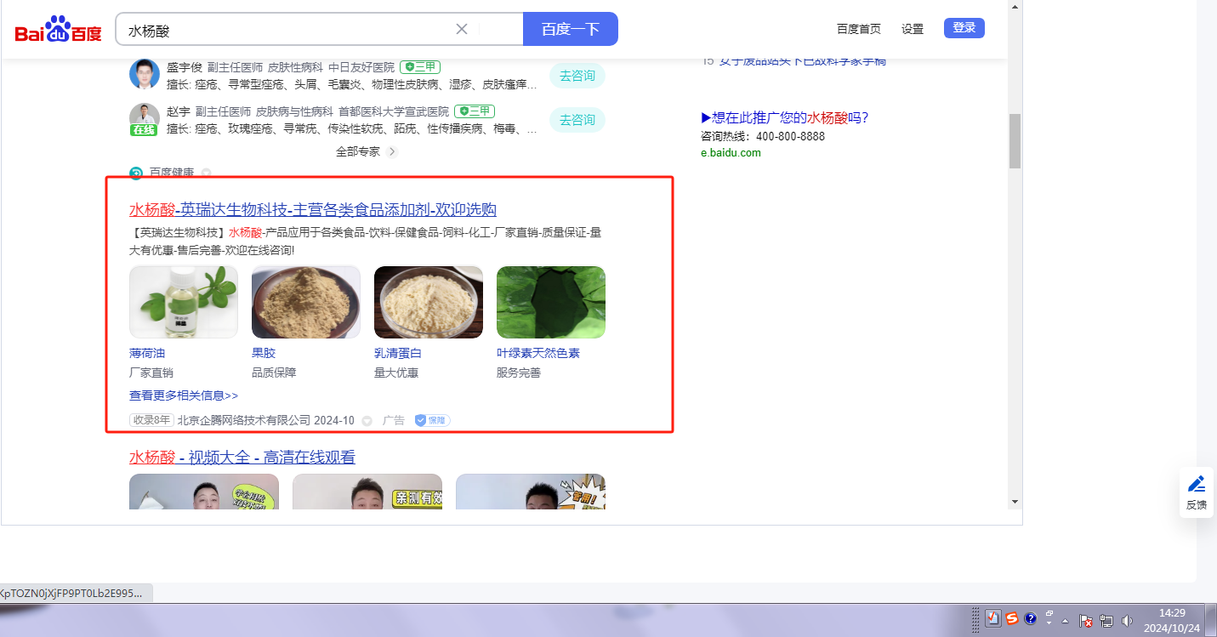Click the taskbar clock showing 14:29
Image resolution: width=1217 pixels, height=637 pixels.
[1172, 620]
